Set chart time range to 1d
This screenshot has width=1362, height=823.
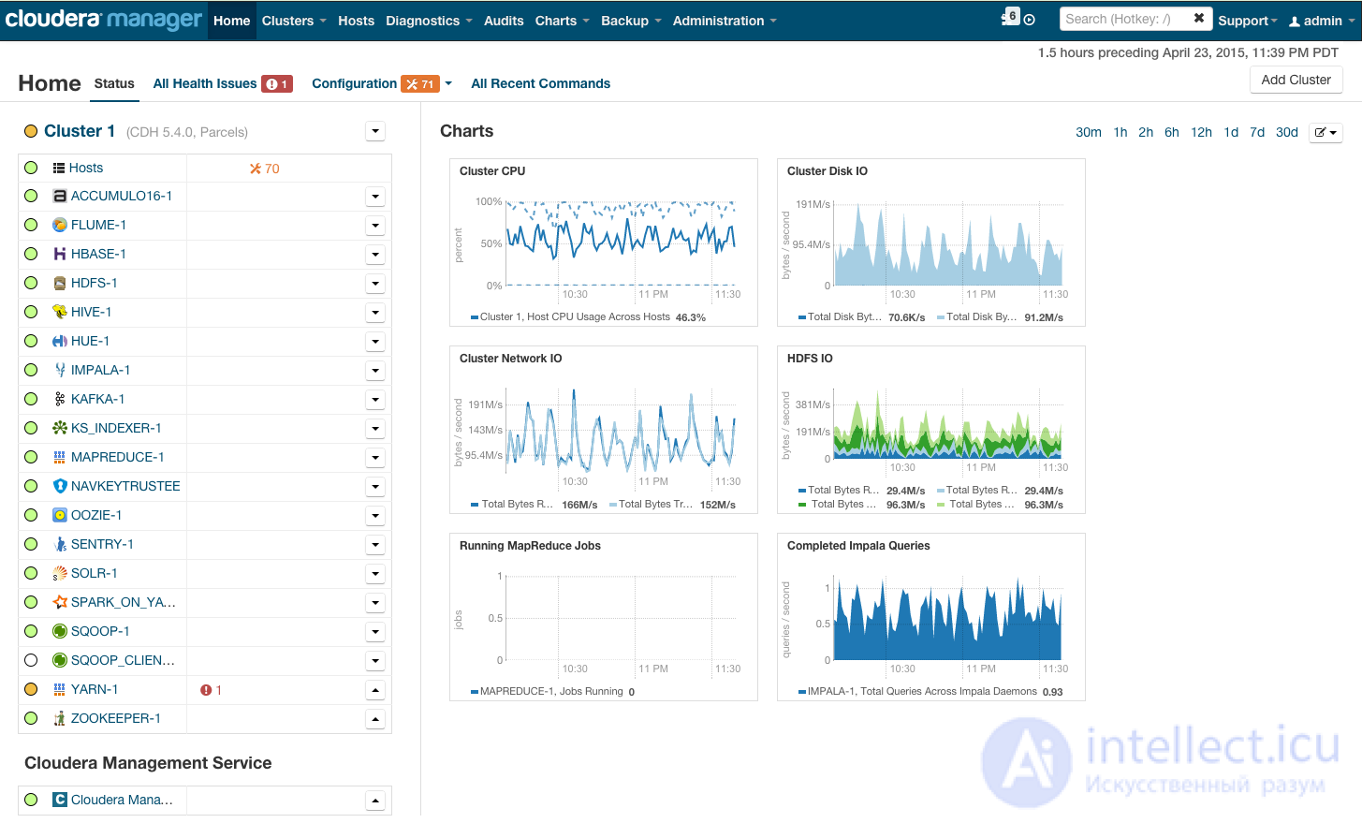pos(1231,133)
